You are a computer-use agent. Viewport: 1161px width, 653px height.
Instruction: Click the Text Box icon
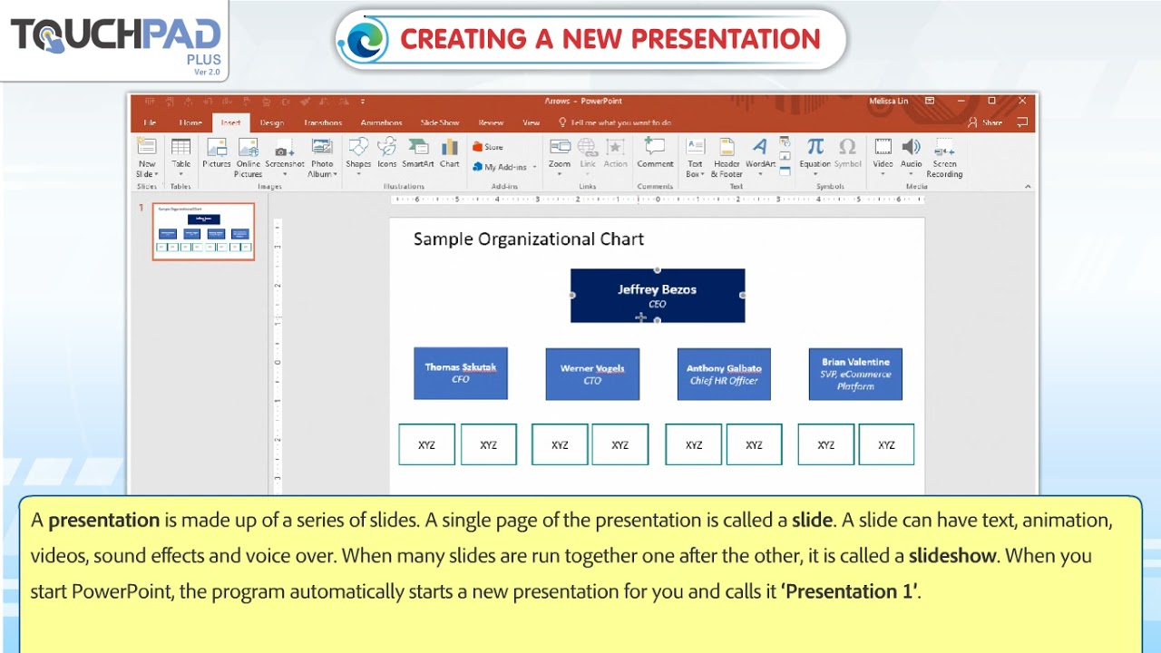coord(695,147)
